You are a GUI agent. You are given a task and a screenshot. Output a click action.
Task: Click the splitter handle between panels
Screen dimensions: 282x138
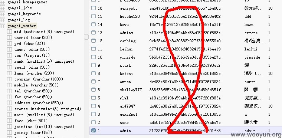(86, 37)
